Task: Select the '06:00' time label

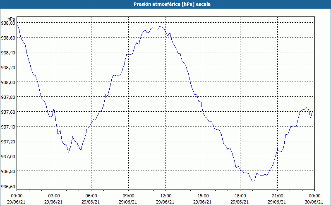Action: [91, 196]
